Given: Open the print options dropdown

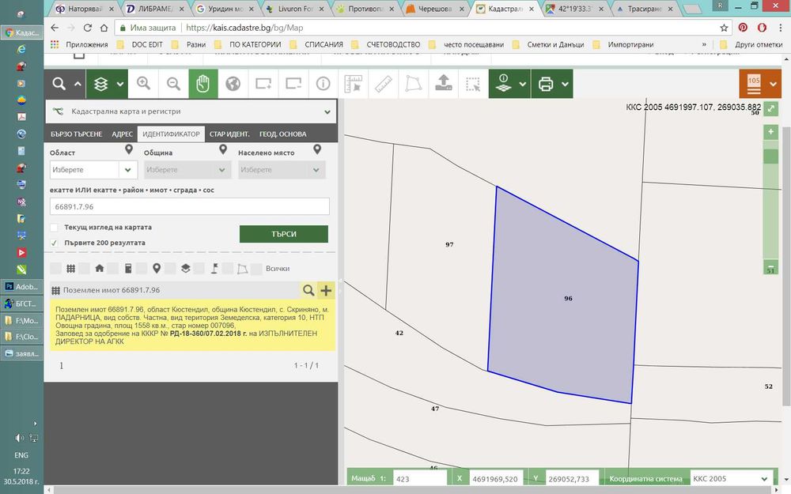Looking at the screenshot, I should point(565,84).
